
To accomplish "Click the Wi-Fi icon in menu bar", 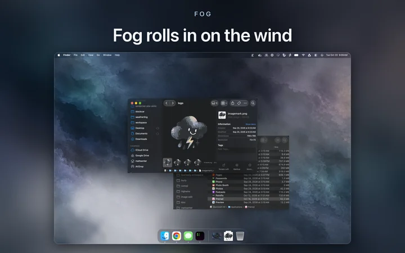I will click(x=303, y=55).
